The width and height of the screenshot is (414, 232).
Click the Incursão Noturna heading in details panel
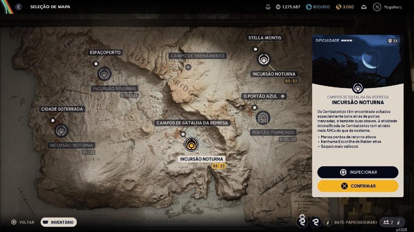[358, 102]
